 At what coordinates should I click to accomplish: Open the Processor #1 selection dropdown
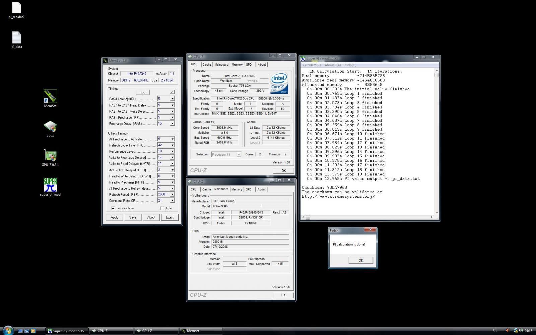point(239,154)
